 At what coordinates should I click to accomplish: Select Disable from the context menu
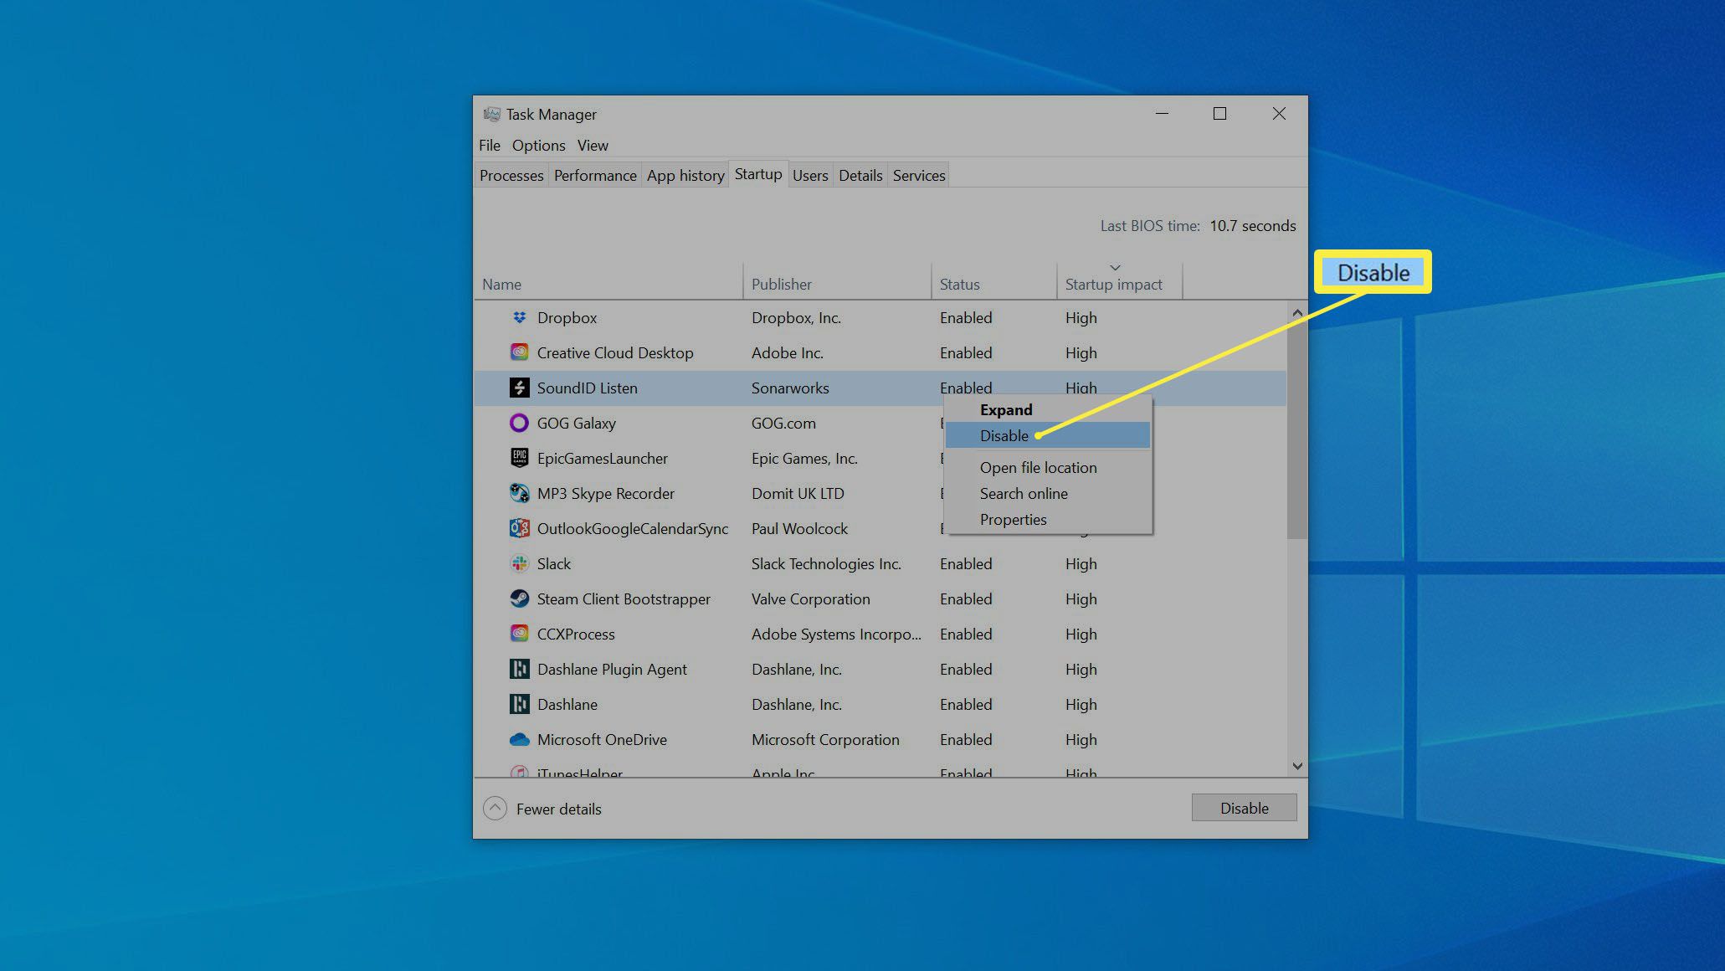click(1004, 435)
